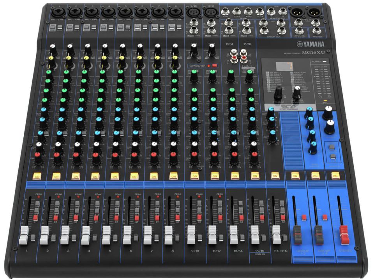Toggle the ON button on channel 9/10
The width and height of the screenshot is (374, 280).
tap(194, 176)
